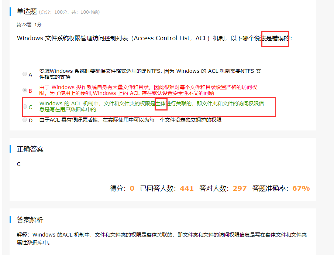Click option A text about NTFS support

[x=150, y=74]
